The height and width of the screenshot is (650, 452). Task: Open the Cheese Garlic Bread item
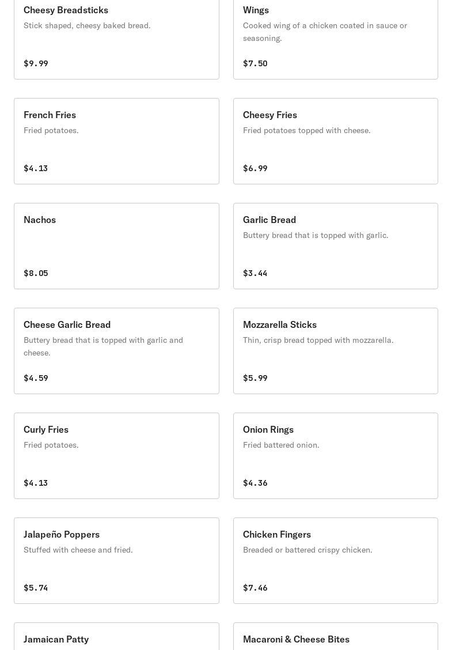click(x=116, y=351)
